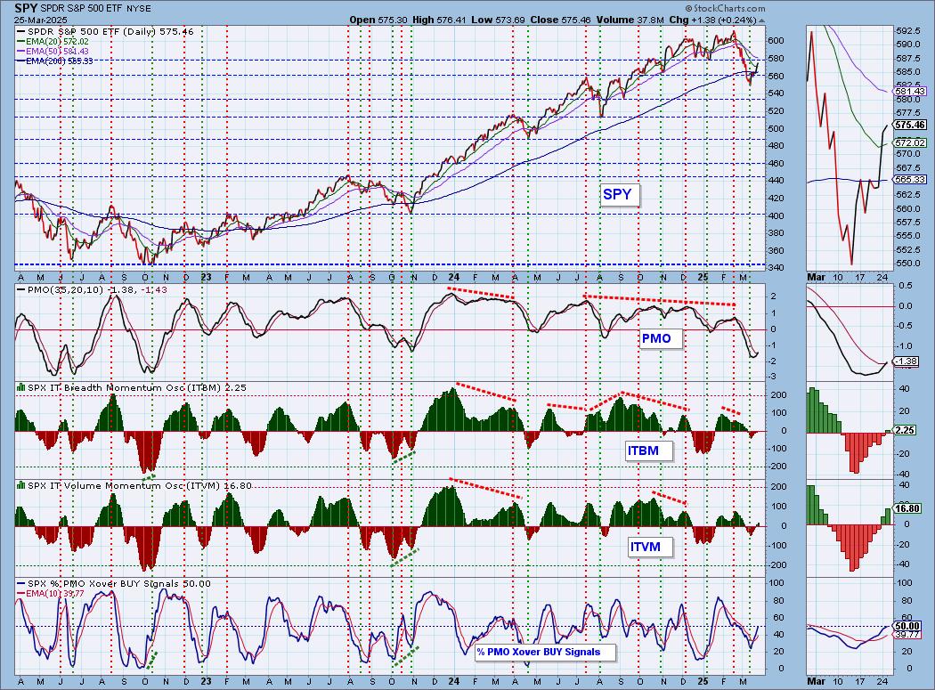Viewport: 935px width, 690px height.
Task: Click the 340 price axis label
Action: 776,267
